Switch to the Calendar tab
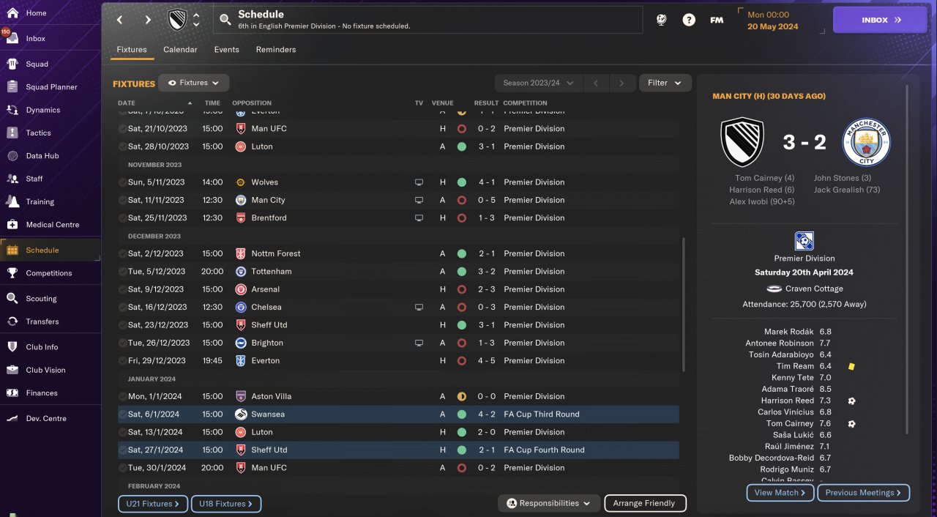Viewport: 937px width, 517px height. click(x=180, y=50)
